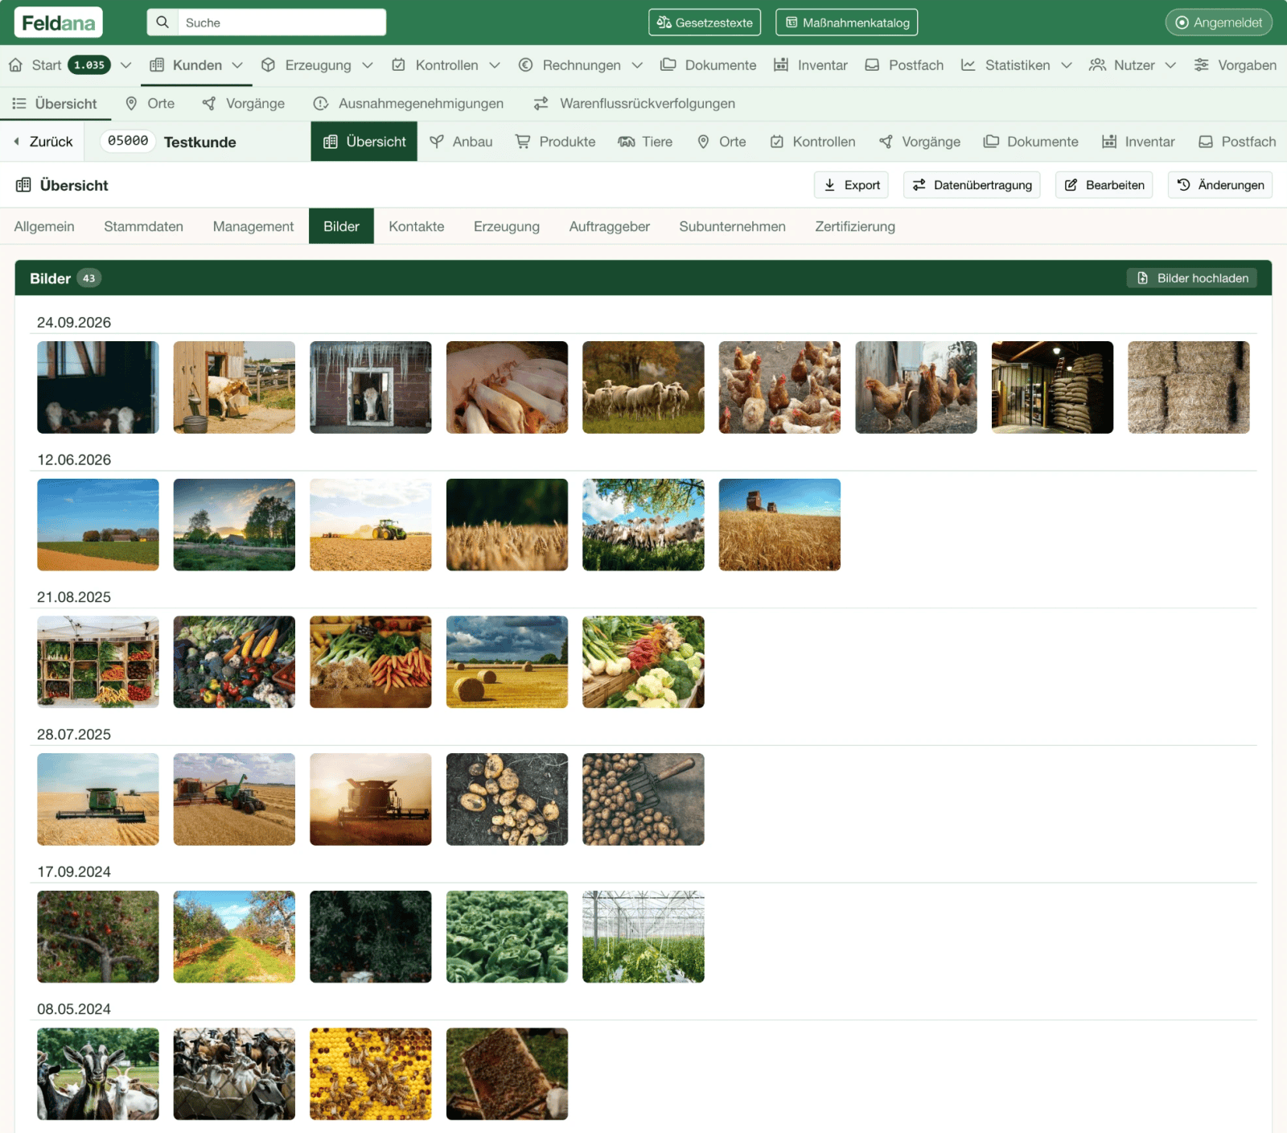The image size is (1287, 1133).
Task: Open the Subunternehmen tab
Action: (x=732, y=227)
